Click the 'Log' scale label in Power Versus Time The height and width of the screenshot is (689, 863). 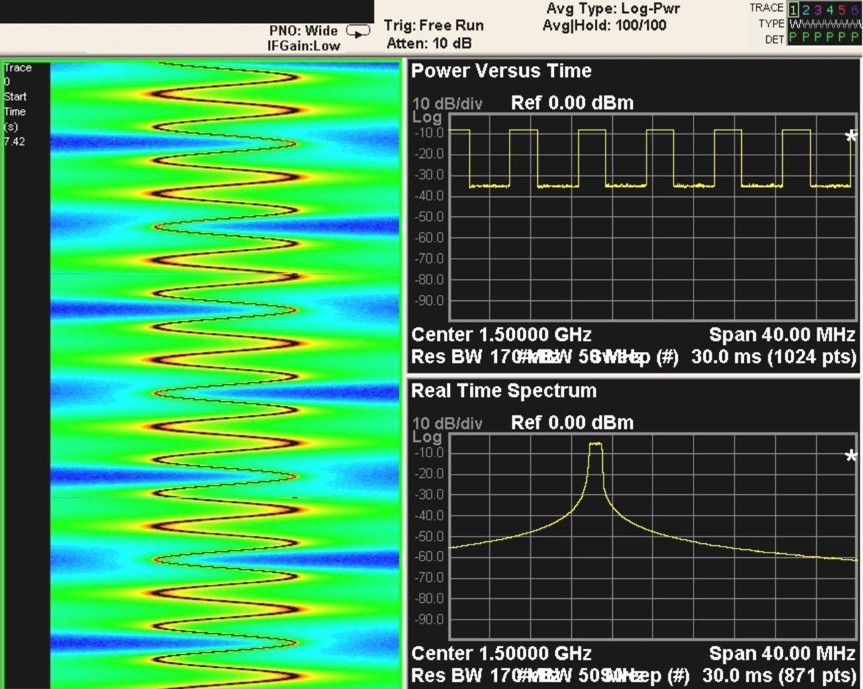coord(427,117)
